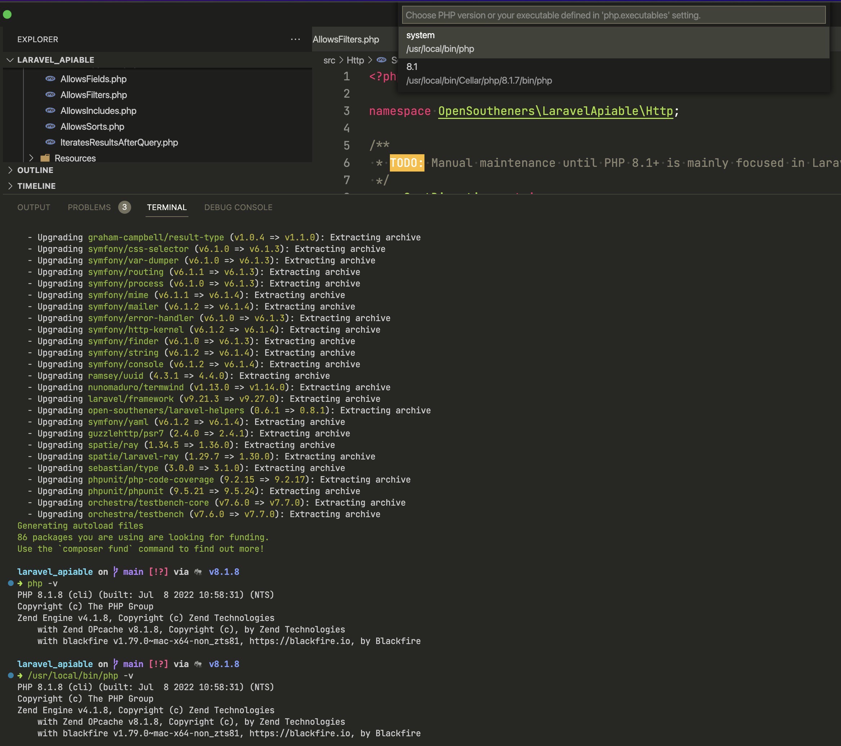Viewport: 841px width, 746px height.
Task: Open the PROBLEMS panel tab
Action: coord(89,207)
